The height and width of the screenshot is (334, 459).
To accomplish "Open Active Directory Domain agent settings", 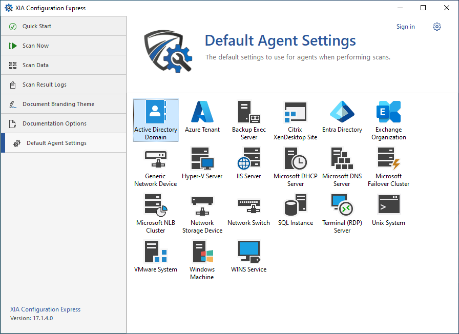I will [155, 112].
